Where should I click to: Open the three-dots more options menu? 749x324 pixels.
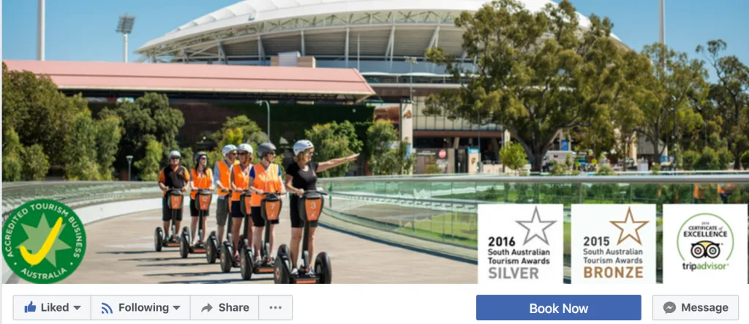point(276,308)
